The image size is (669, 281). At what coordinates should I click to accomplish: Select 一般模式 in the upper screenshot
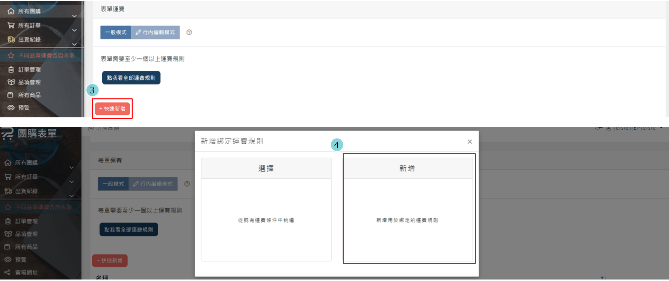click(115, 32)
